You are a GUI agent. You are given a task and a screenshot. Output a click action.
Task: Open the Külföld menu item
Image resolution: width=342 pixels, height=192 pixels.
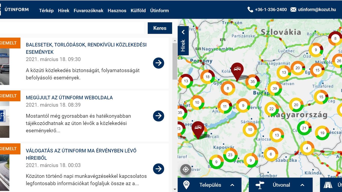click(138, 10)
